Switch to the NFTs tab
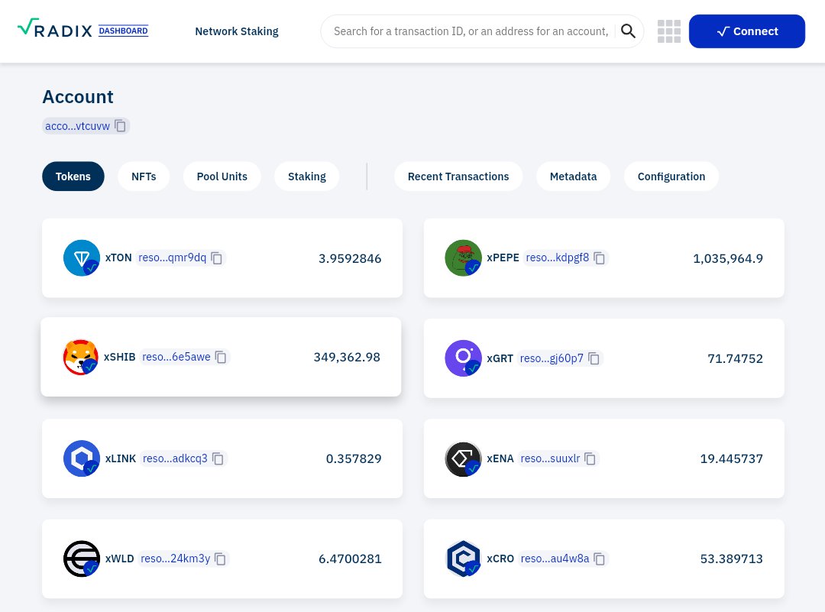 click(x=144, y=176)
